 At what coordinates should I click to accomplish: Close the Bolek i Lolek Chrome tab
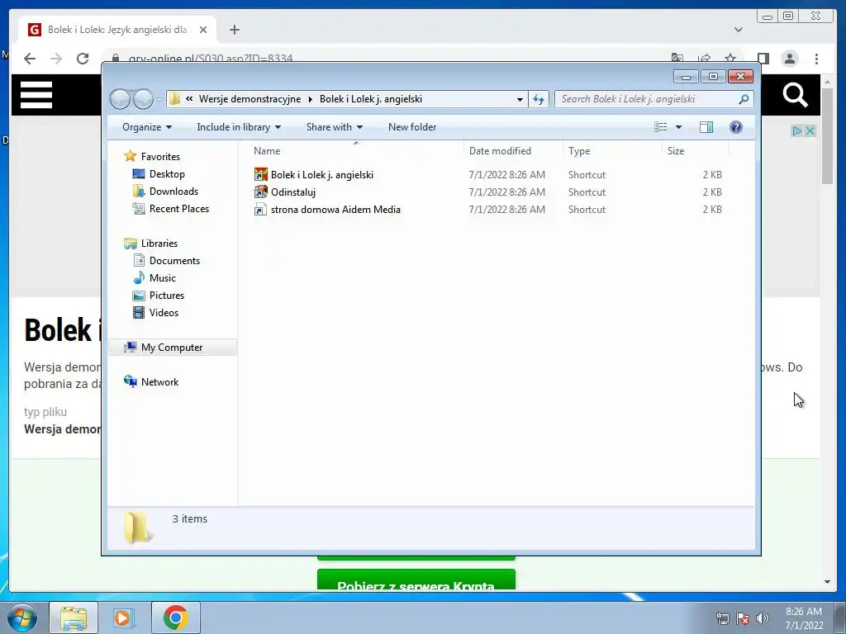(x=203, y=30)
